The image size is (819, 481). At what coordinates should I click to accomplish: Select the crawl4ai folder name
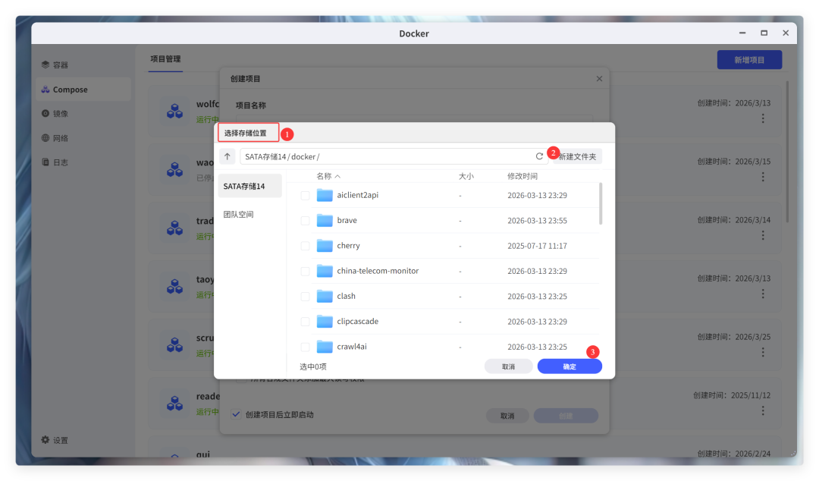(352, 346)
